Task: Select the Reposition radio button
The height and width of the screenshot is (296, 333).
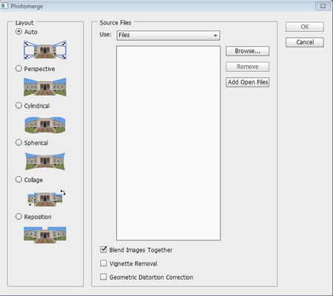Action: [18, 216]
